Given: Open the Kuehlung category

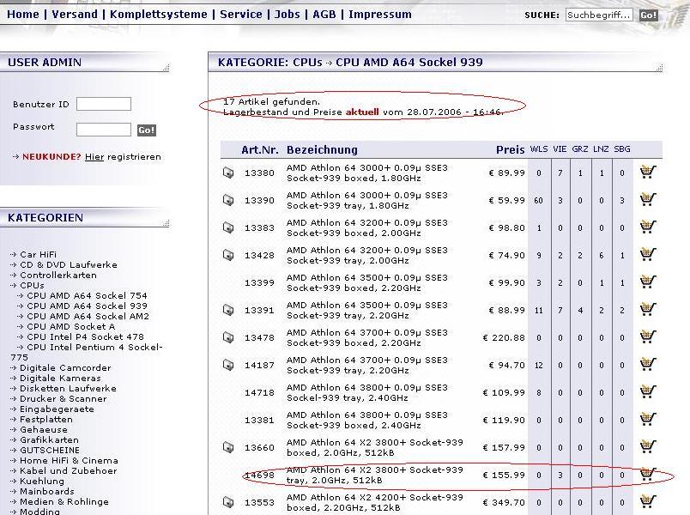Looking at the screenshot, I should pyautogui.click(x=42, y=482).
